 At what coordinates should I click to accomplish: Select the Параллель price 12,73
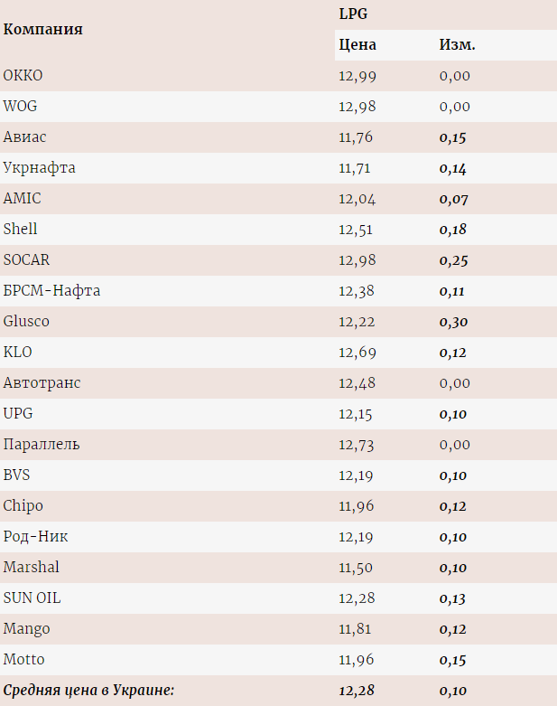point(356,445)
